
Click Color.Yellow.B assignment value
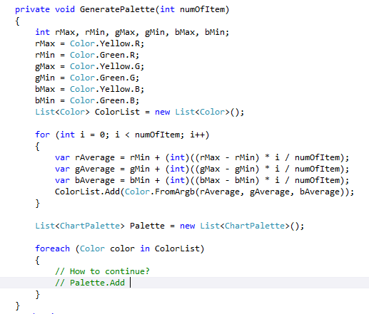tap(107, 89)
